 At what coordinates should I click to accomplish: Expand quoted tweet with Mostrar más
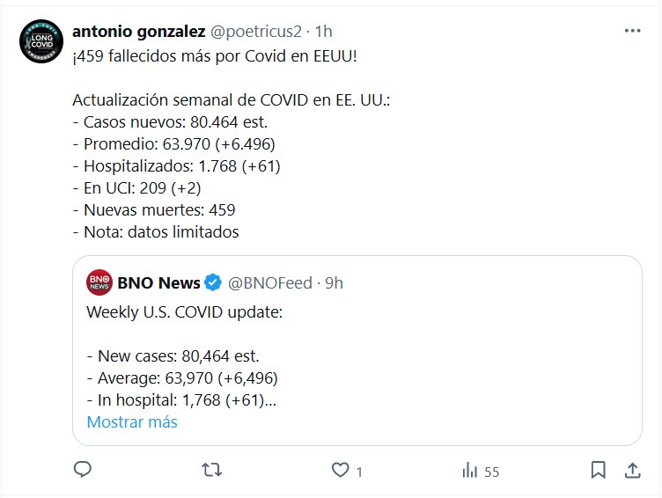point(132,422)
